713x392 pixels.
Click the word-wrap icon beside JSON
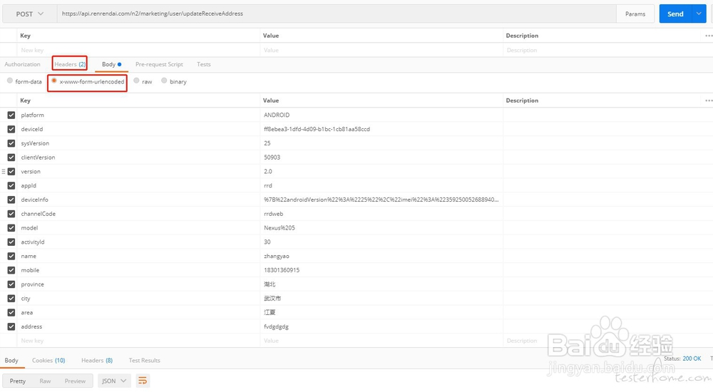click(143, 381)
